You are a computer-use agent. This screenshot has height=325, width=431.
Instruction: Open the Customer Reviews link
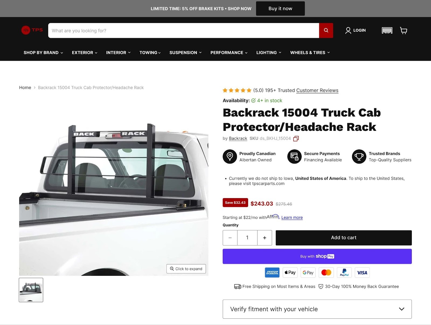coord(317,91)
